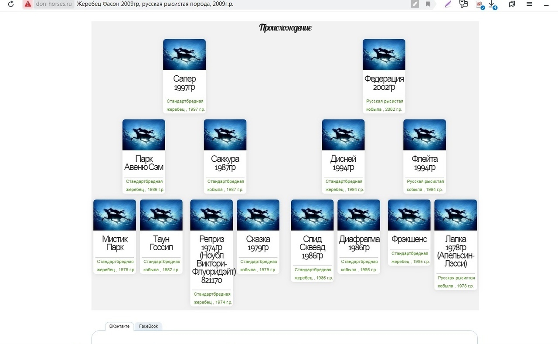Open the Флейта 1994гр horse name link
Screen dimensions: 558x344
point(425,163)
